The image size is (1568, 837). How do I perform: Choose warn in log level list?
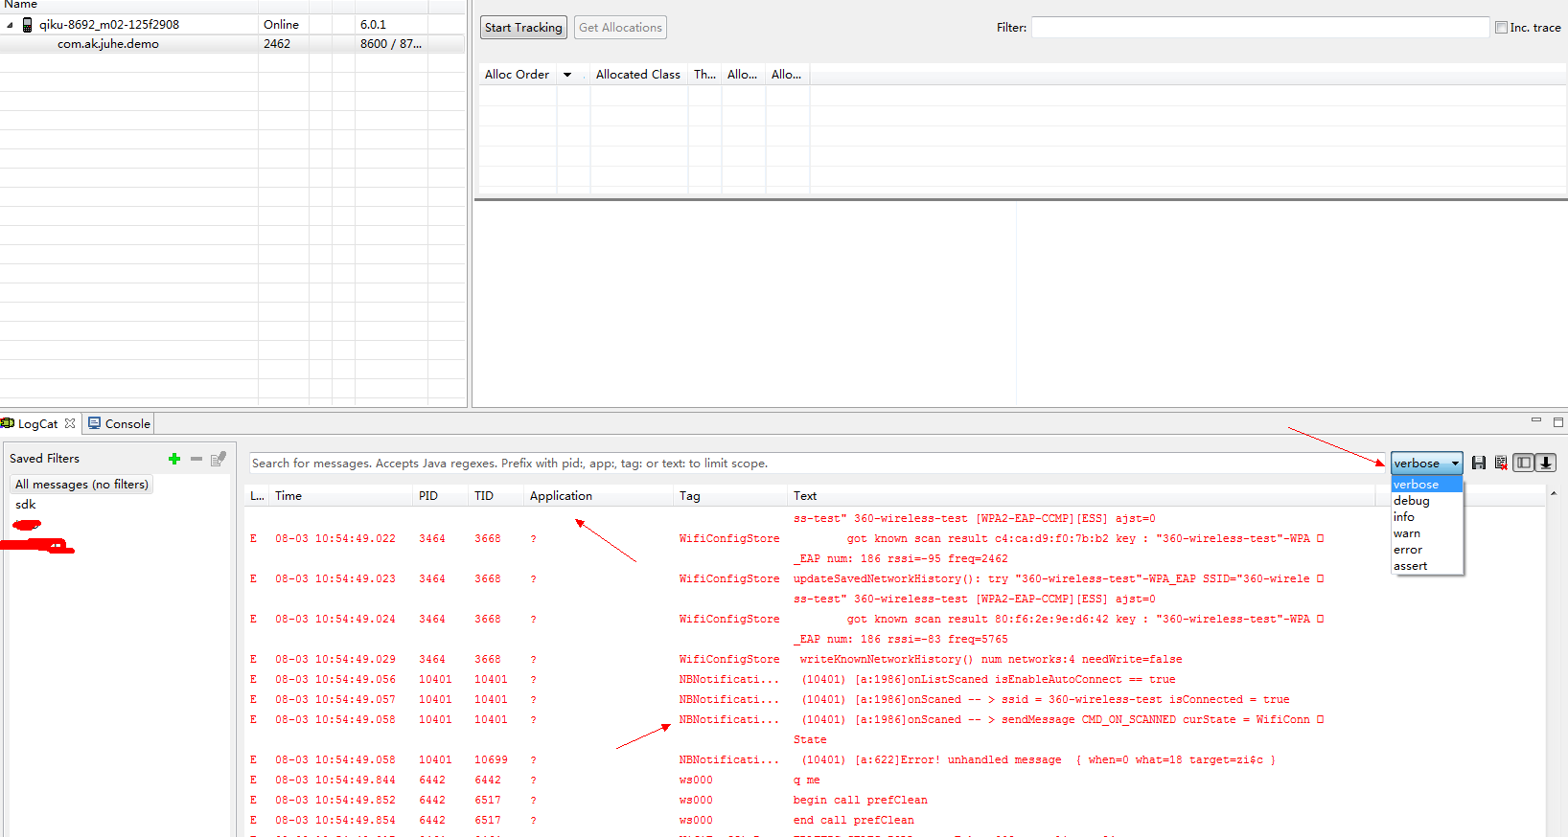(x=1426, y=533)
